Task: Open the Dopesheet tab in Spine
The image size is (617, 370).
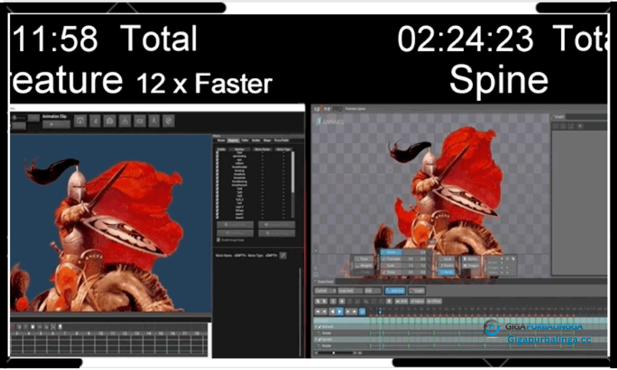Action: click(324, 282)
